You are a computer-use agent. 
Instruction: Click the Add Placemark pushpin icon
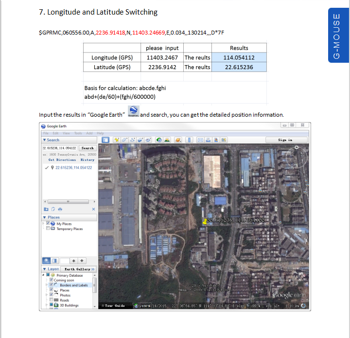coord(117,140)
